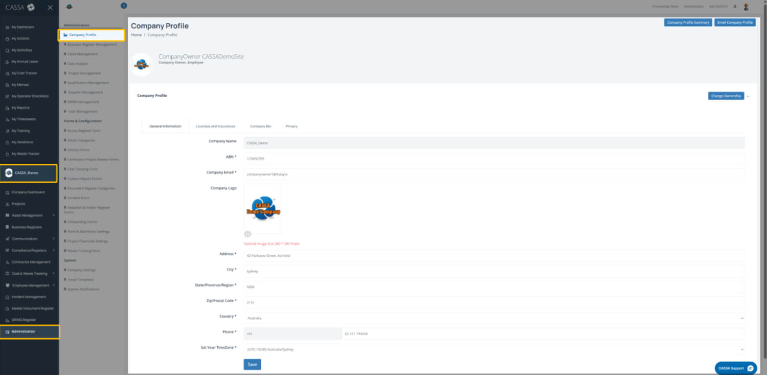
Task: Collapse the submenu with the blue chevron button
Action: 124,6
